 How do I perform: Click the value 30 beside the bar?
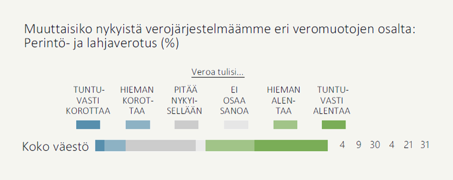click(x=375, y=145)
